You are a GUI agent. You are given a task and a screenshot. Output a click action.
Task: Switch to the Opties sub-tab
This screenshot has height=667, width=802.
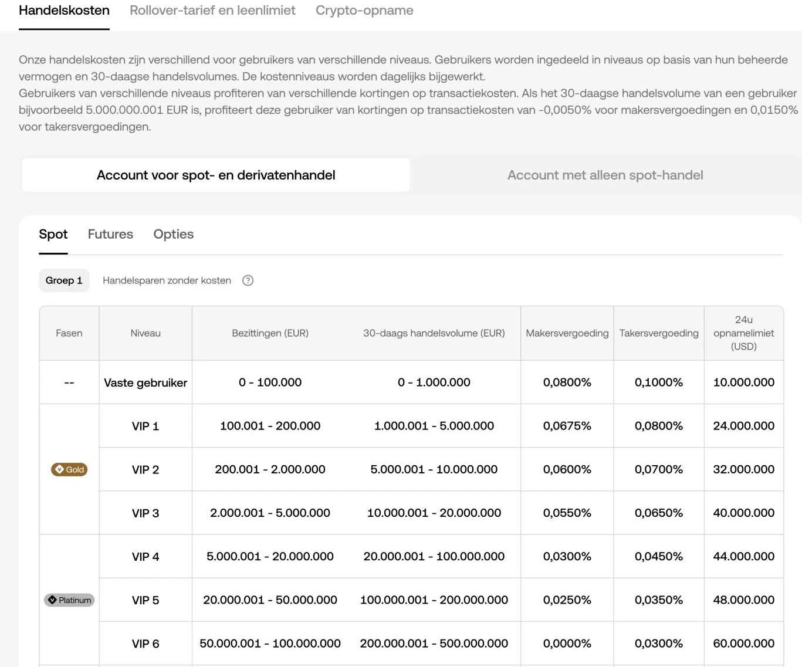coord(173,234)
